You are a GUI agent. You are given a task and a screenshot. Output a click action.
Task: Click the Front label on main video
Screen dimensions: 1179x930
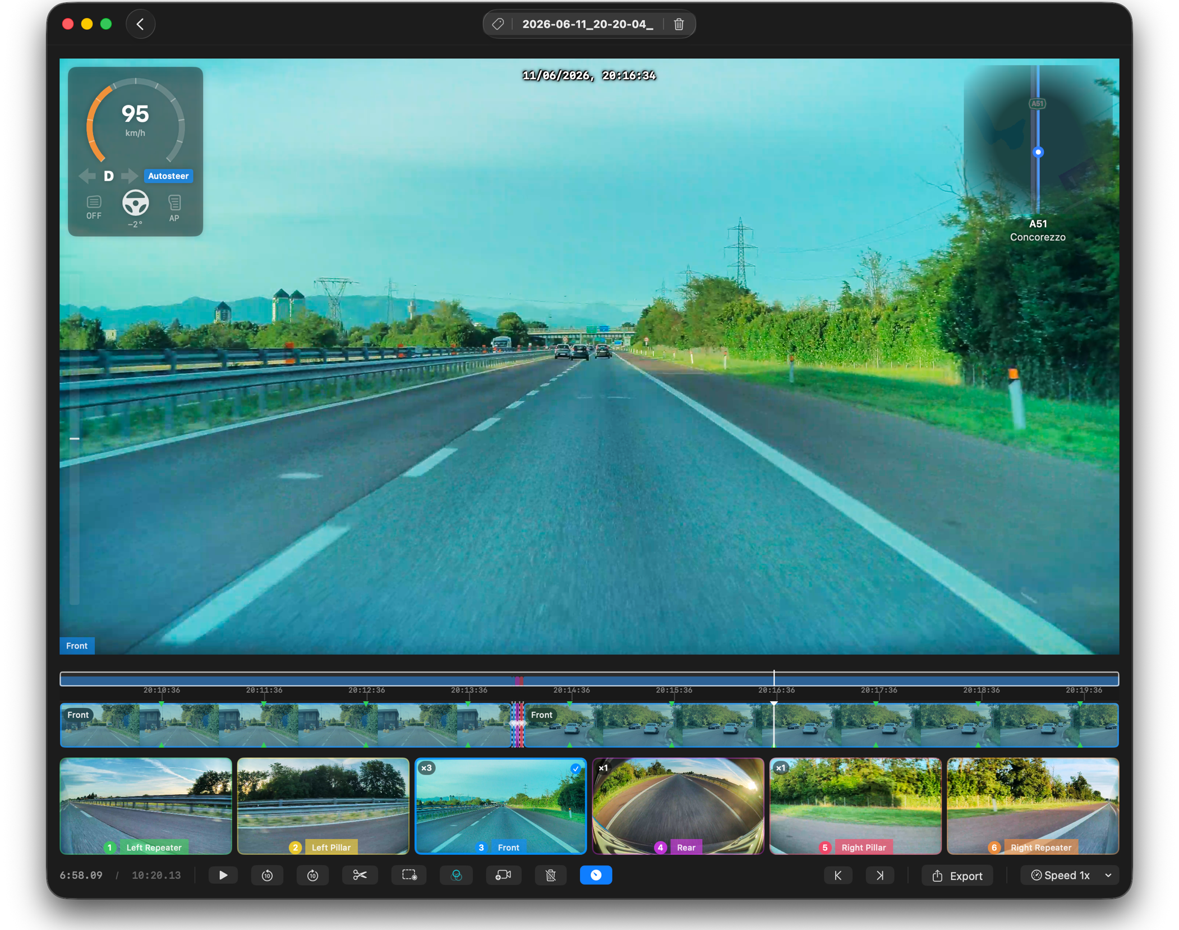point(77,646)
